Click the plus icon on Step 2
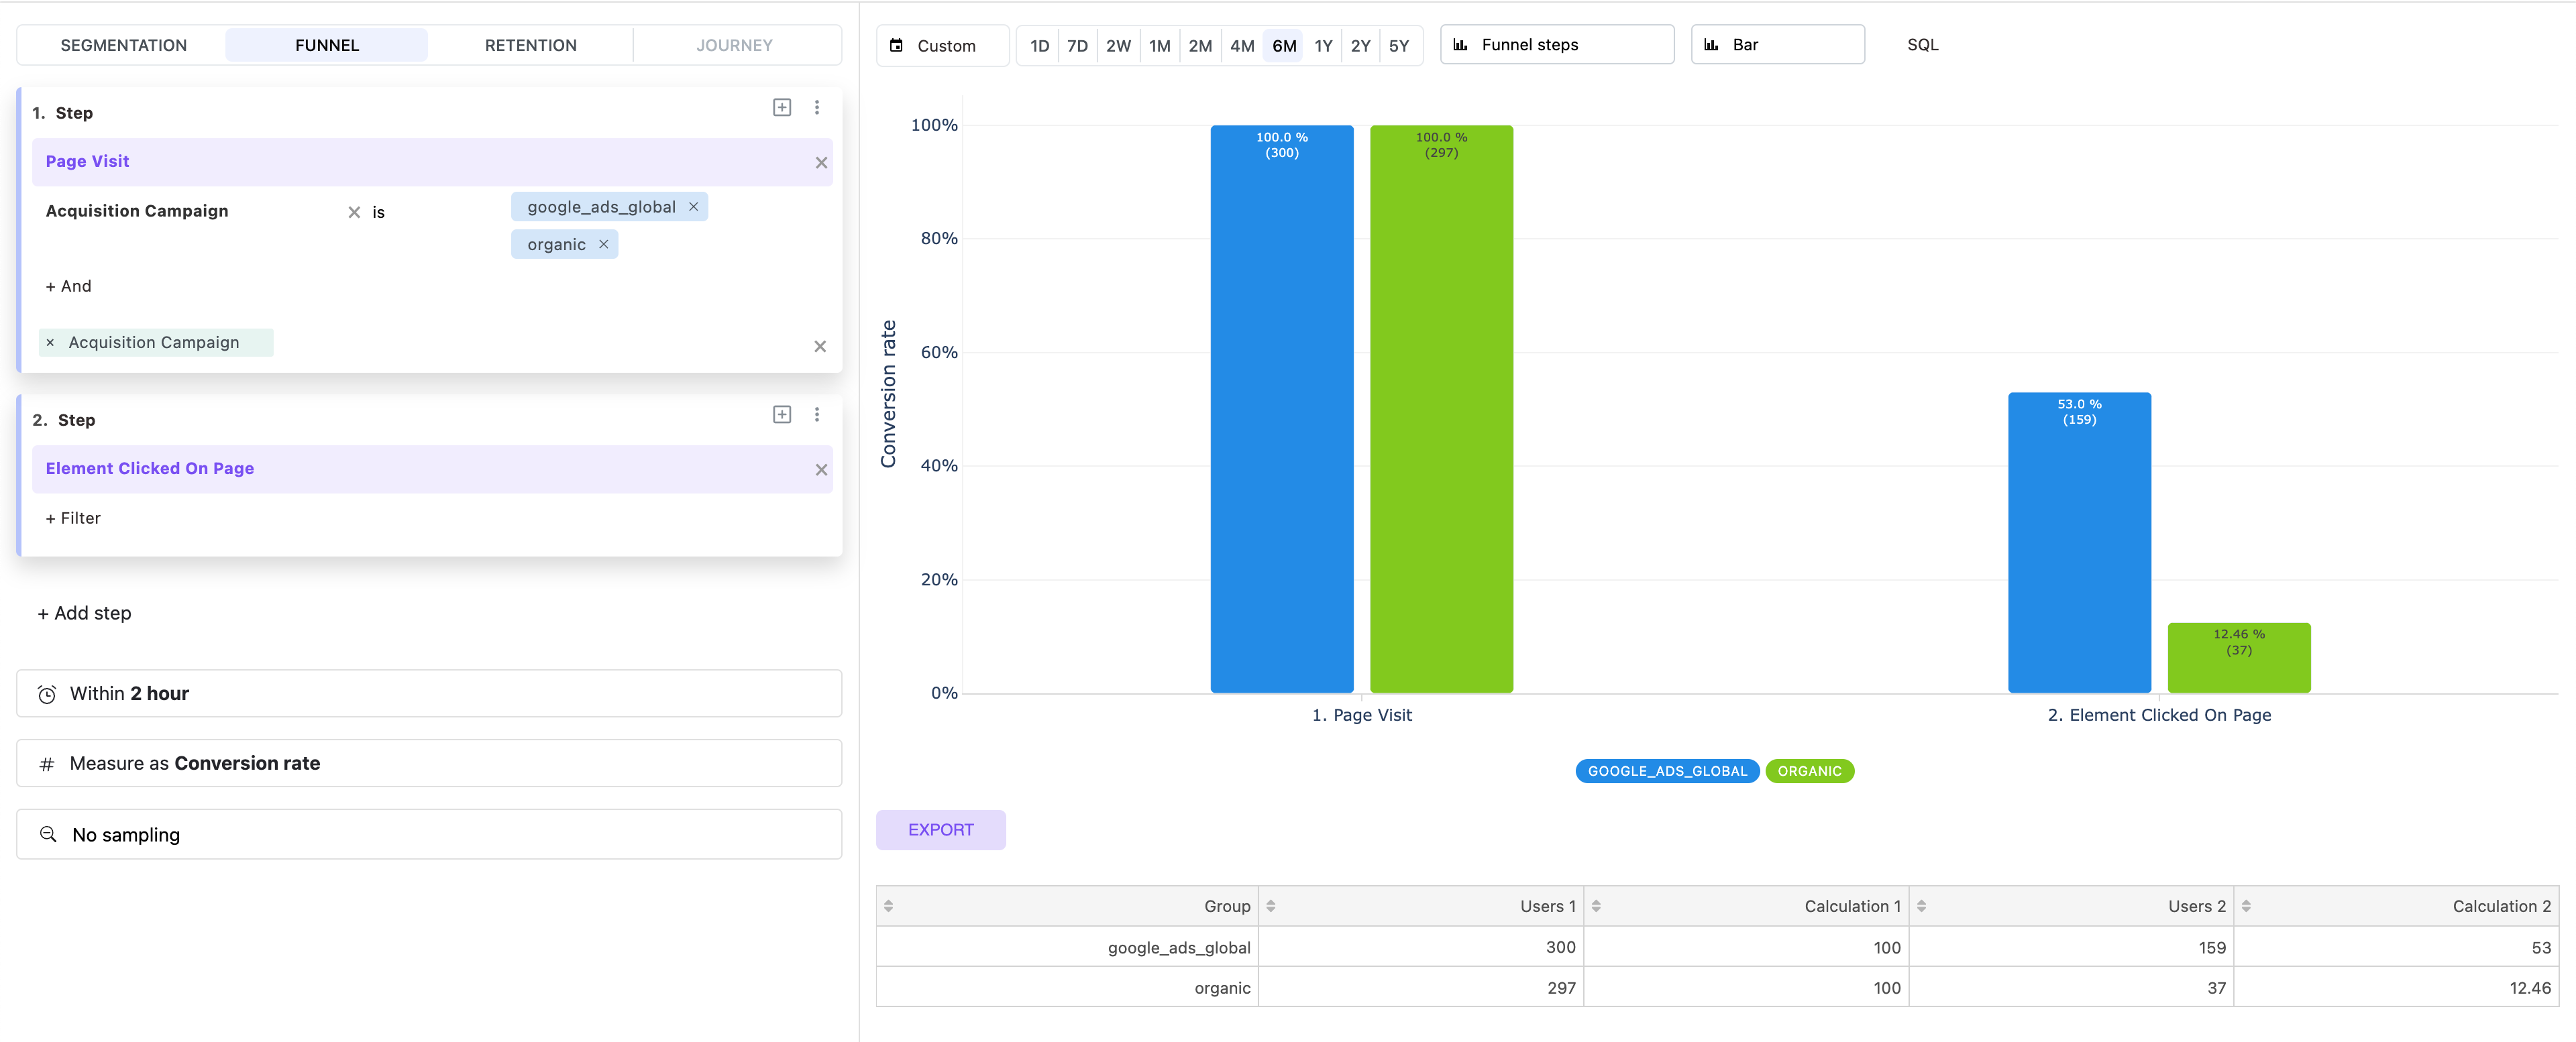2576x1042 pixels. click(782, 414)
